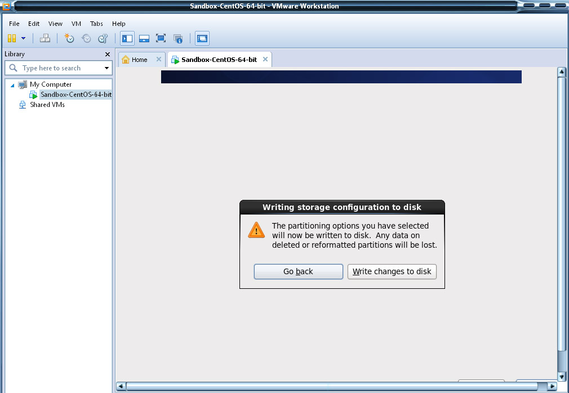The width and height of the screenshot is (569, 393).
Task: Toggle the console view icon
Action: pyautogui.click(x=202, y=38)
